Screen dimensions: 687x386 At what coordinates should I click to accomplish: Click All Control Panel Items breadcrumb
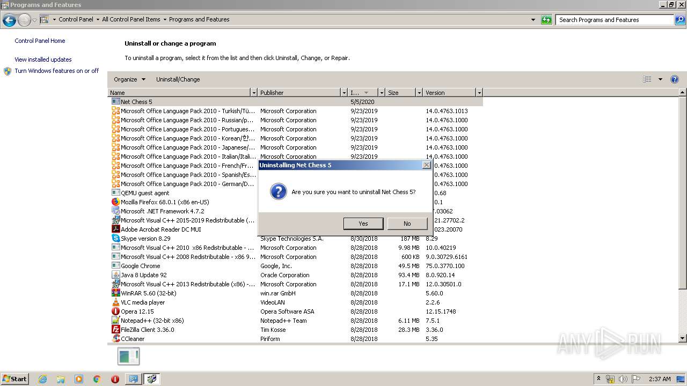(131, 19)
